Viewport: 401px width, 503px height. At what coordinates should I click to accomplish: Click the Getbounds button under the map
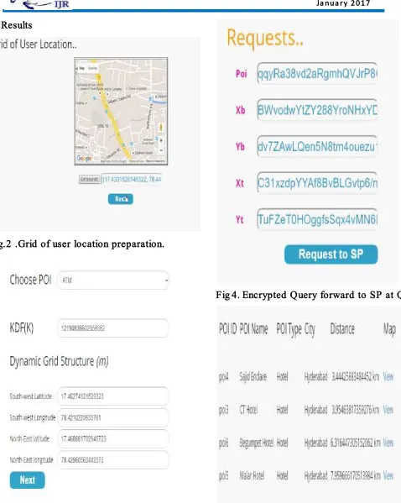coord(90,180)
